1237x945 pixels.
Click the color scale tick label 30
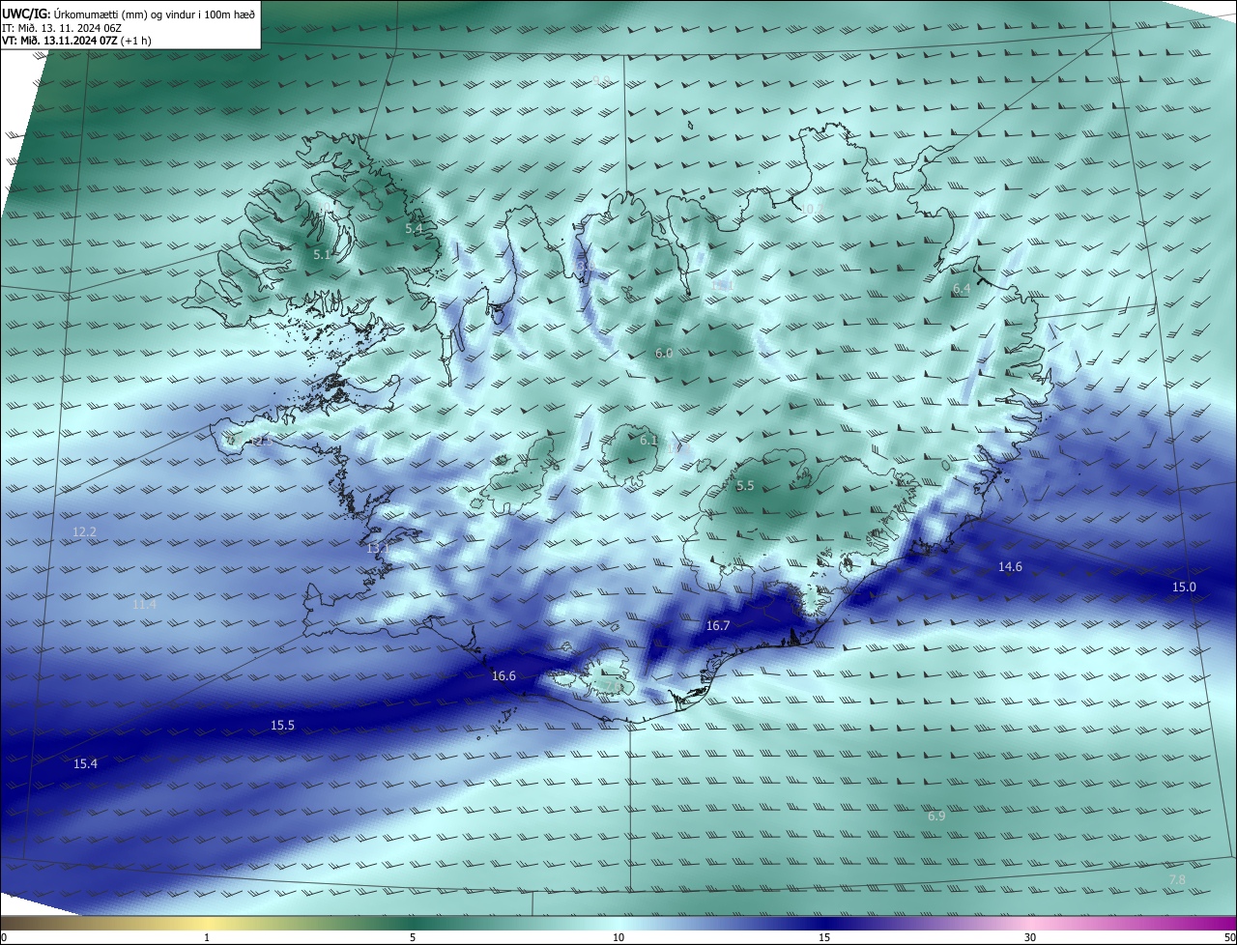1030,937
